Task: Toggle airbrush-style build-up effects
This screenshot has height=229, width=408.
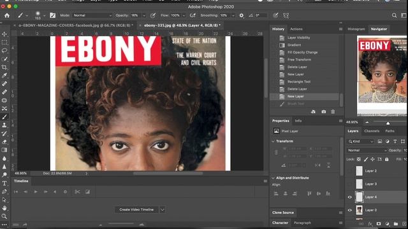Action: click(x=193, y=15)
